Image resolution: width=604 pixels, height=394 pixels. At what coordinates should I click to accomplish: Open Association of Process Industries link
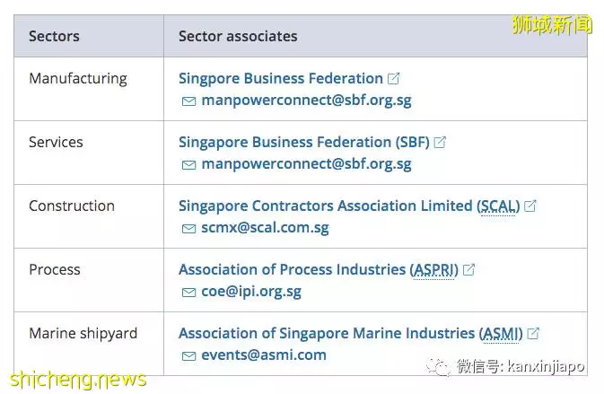pyautogui.click(x=319, y=269)
